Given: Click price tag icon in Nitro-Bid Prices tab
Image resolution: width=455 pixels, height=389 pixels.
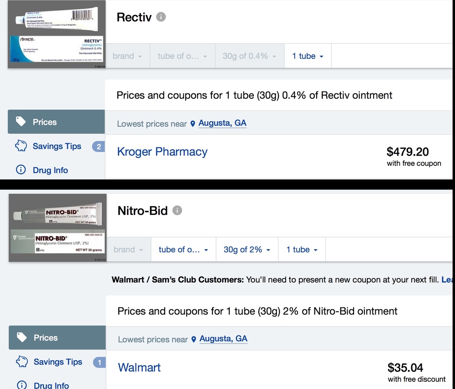Looking at the screenshot, I should coord(22,338).
